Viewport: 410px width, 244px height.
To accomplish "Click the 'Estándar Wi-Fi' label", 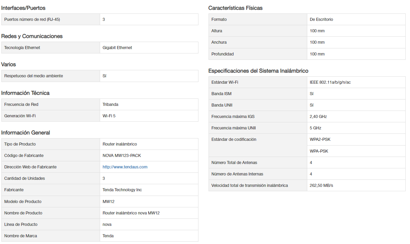I will click(x=225, y=82).
